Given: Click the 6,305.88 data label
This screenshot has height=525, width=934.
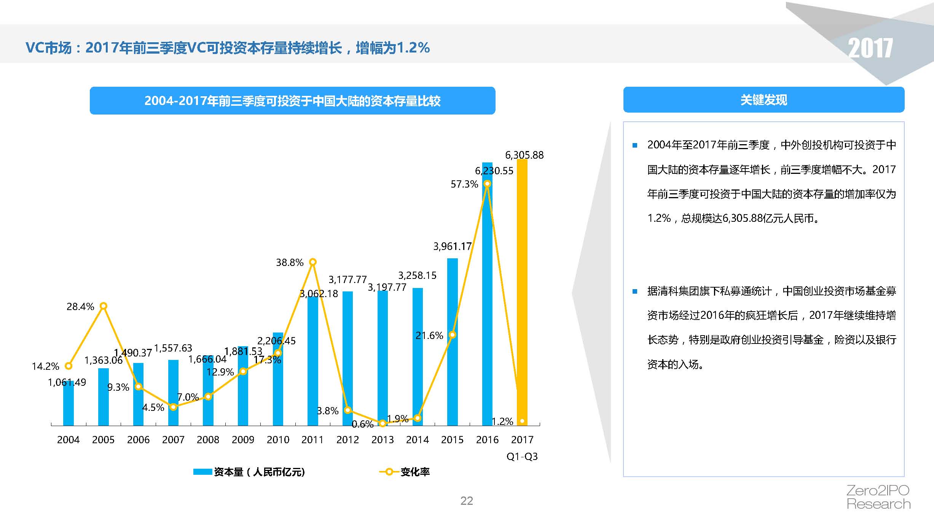Looking at the screenshot, I should [524, 155].
